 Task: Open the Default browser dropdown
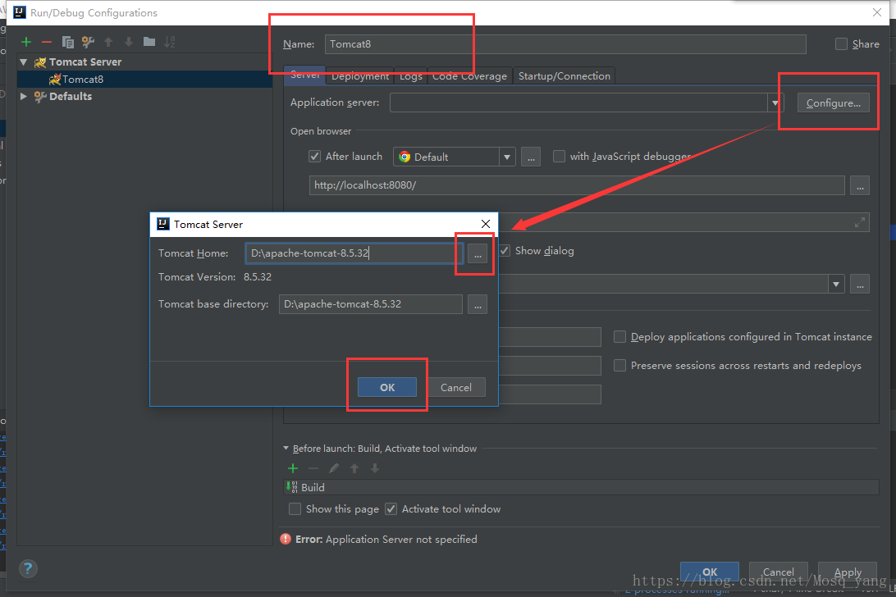(x=507, y=157)
